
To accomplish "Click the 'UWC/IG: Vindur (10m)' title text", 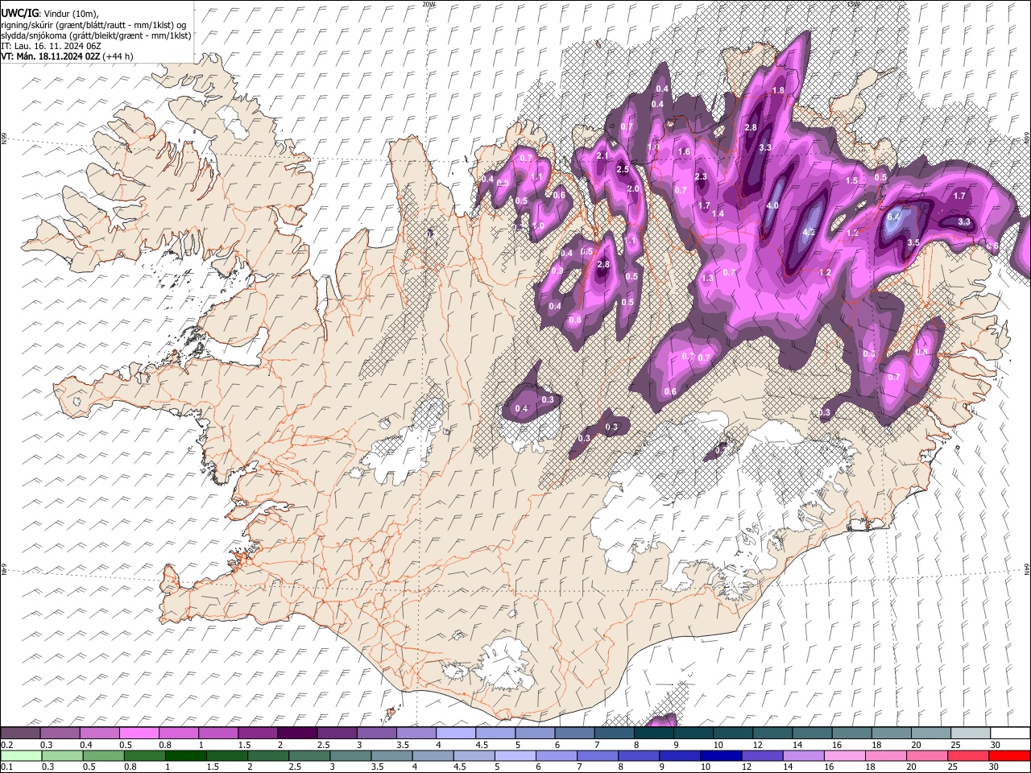I will click(51, 13).
